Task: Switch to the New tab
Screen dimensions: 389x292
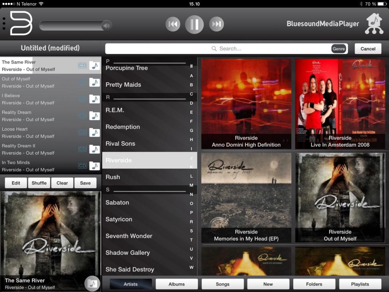Action: (x=268, y=284)
